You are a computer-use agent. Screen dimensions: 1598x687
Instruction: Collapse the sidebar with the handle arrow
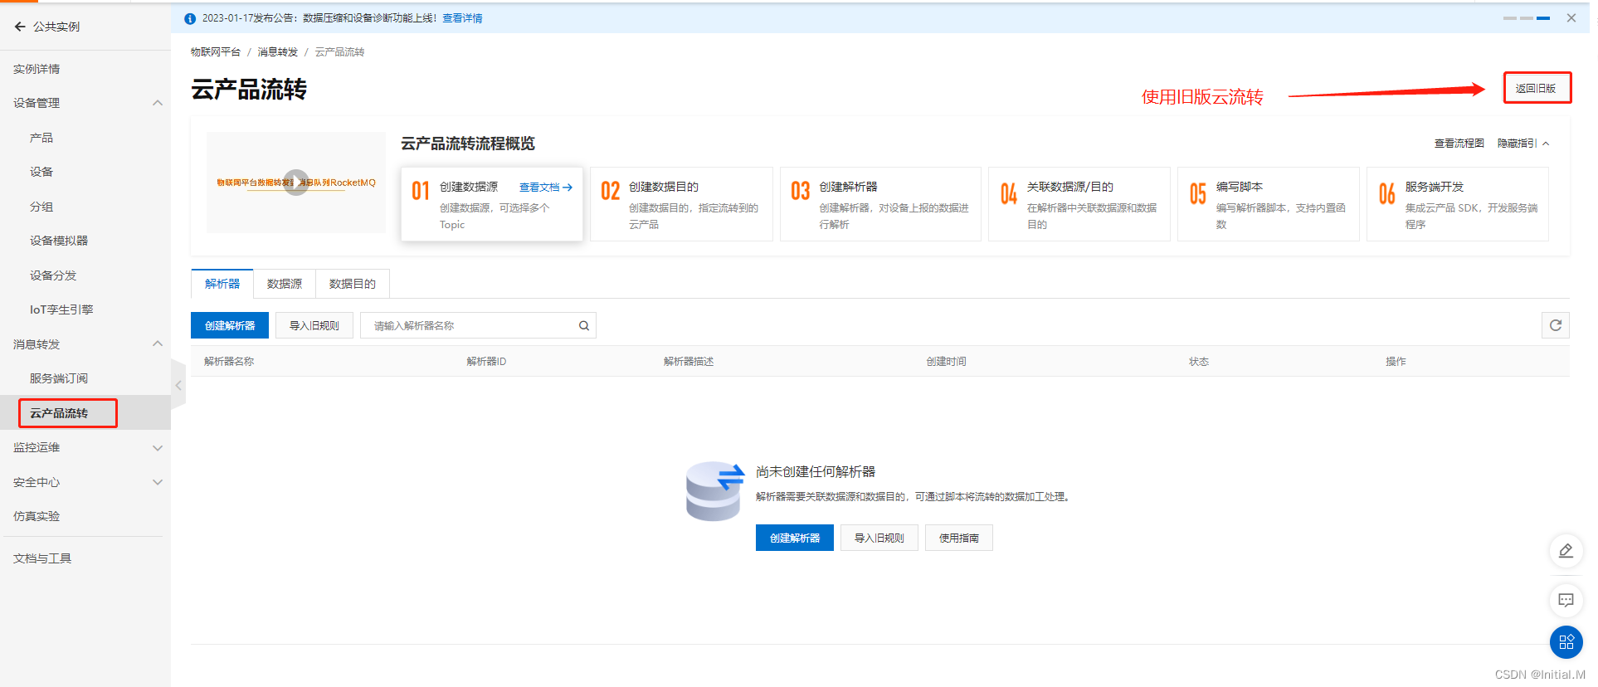click(x=178, y=385)
